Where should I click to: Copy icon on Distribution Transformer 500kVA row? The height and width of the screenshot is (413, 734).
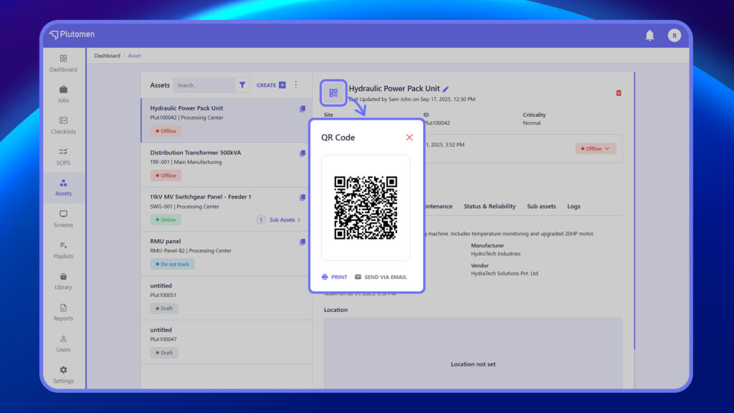(x=302, y=153)
